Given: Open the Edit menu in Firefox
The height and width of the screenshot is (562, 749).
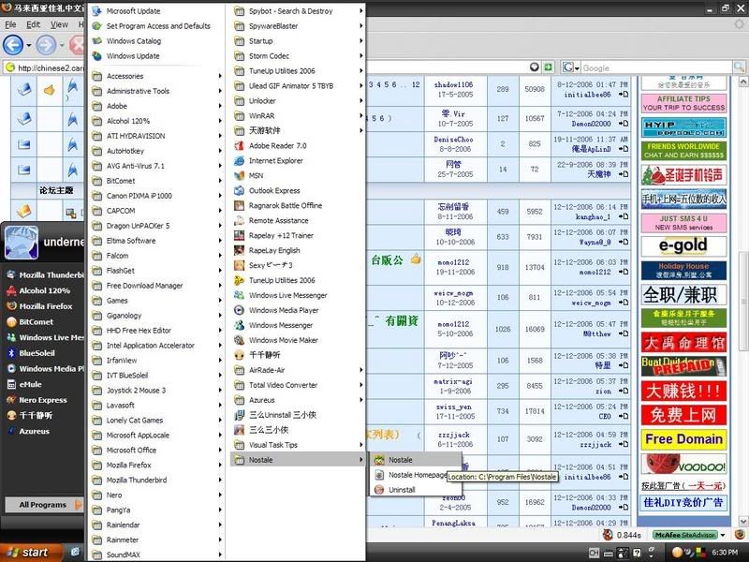Looking at the screenshot, I should (34, 23).
